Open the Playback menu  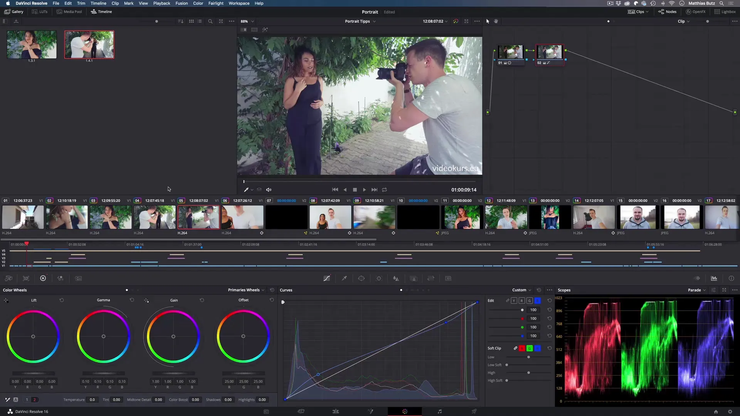(x=161, y=3)
